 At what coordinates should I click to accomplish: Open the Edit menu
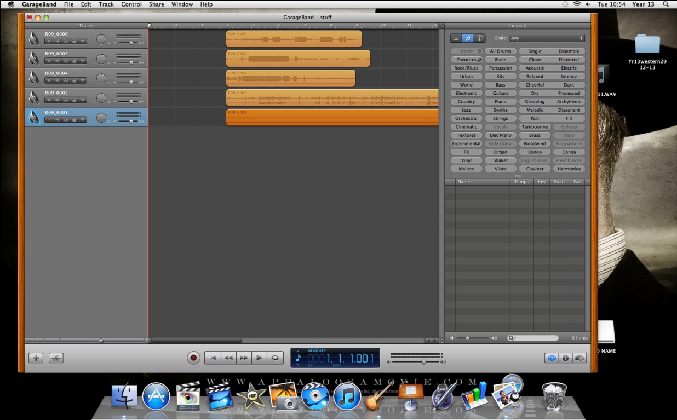(86, 4)
